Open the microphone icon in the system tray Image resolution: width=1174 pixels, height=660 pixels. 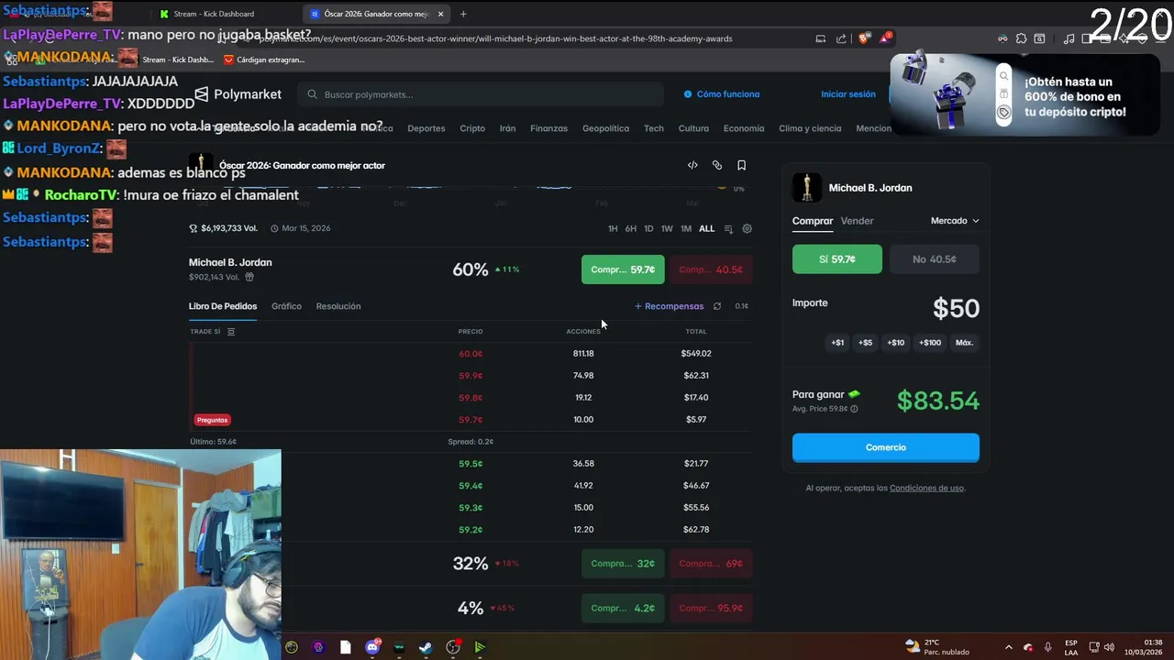tap(1047, 647)
